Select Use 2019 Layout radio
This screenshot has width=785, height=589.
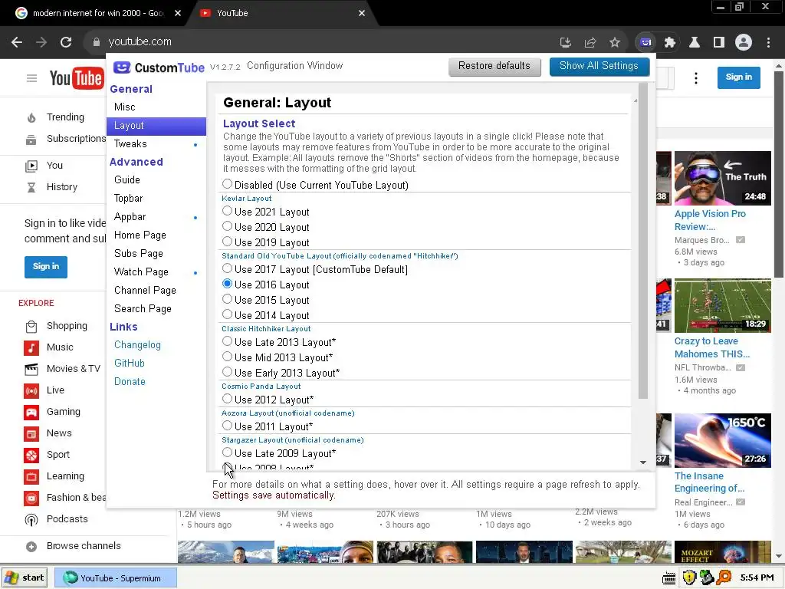227,242
